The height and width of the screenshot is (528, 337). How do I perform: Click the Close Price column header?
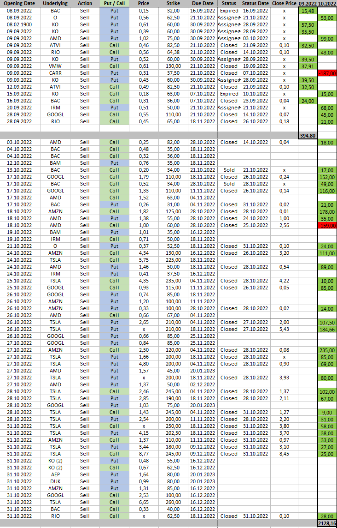point(284,3)
